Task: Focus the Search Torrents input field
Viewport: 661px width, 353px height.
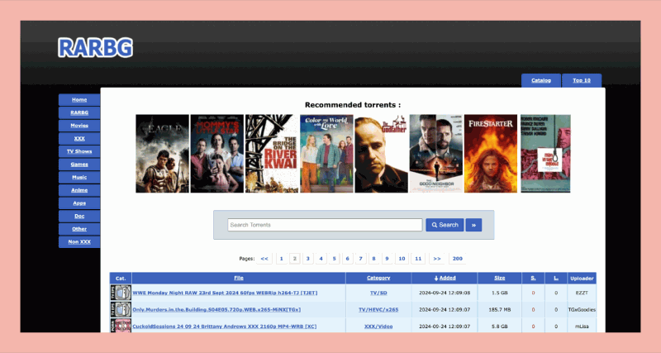Action: tap(325, 225)
